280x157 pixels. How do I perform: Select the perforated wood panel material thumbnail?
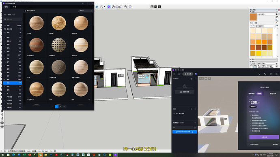[58, 45]
